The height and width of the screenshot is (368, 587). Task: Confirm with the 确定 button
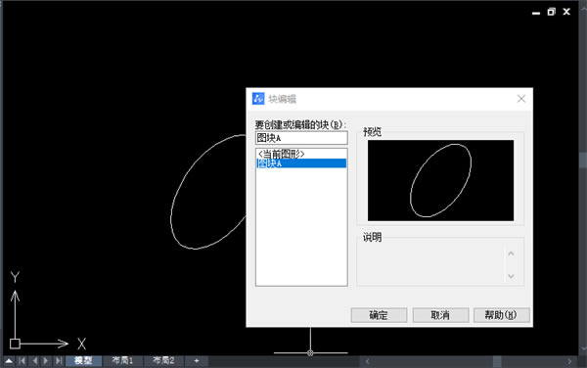pos(379,315)
